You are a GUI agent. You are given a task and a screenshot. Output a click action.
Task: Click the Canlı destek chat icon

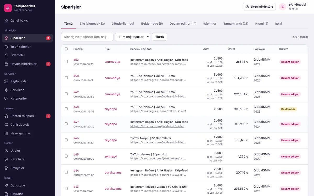pyautogui.click(x=6, y=125)
